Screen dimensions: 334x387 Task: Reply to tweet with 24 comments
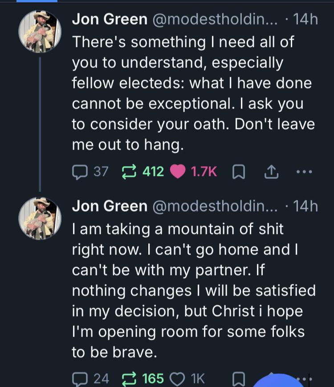point(79,378)
